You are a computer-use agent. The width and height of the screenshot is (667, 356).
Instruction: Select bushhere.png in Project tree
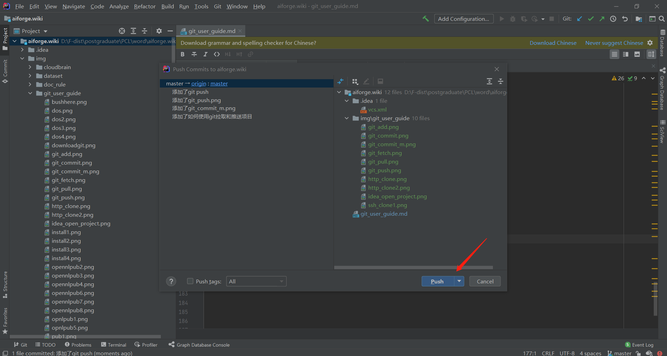[69, 102]
